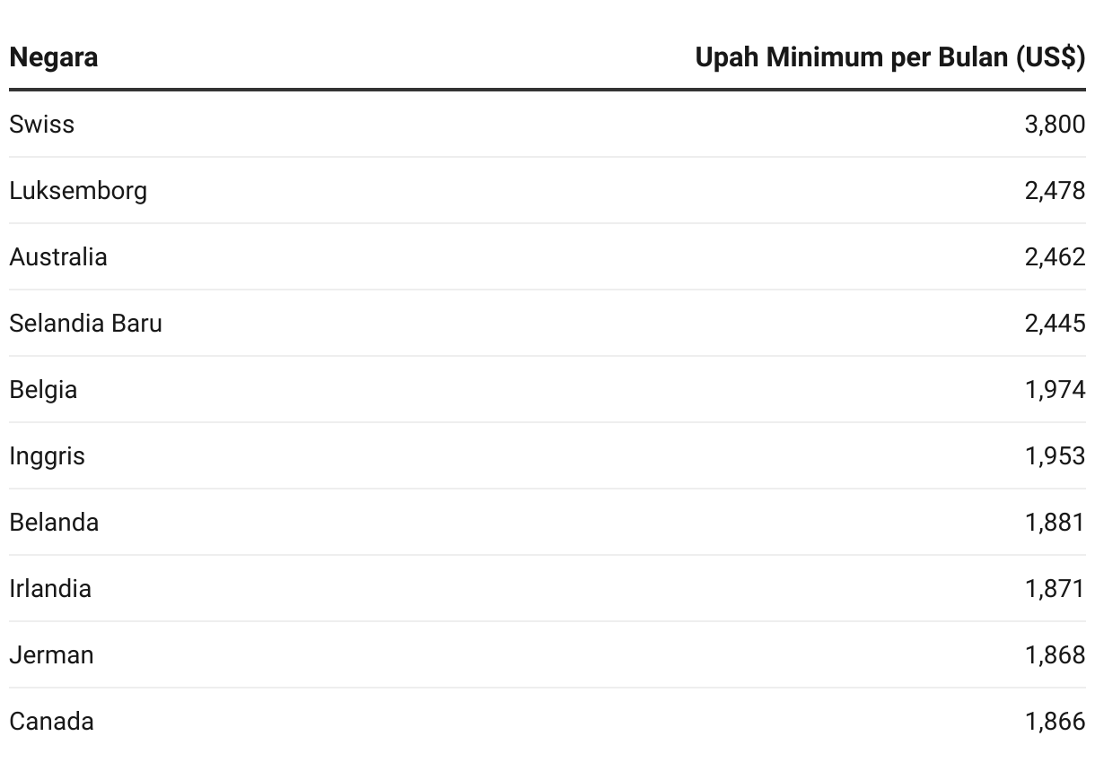Select the Selandia Baru row label
The width and height of the screenshot is (1095, 762).
(86, 323)
